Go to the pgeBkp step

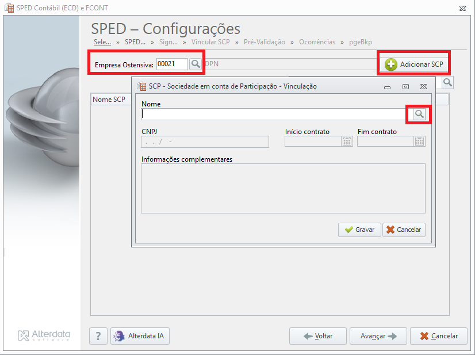361,42
